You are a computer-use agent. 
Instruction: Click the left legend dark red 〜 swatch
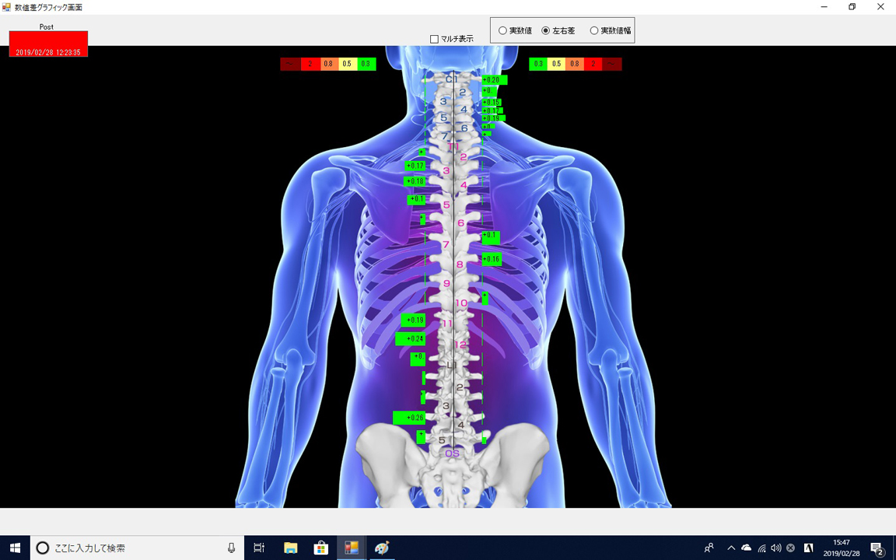tap(290, 64)
